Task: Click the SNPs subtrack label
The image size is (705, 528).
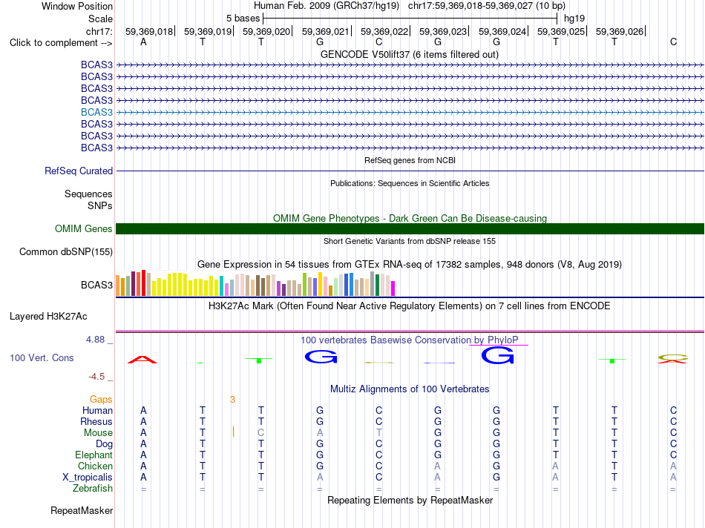Action: (100, 205)
